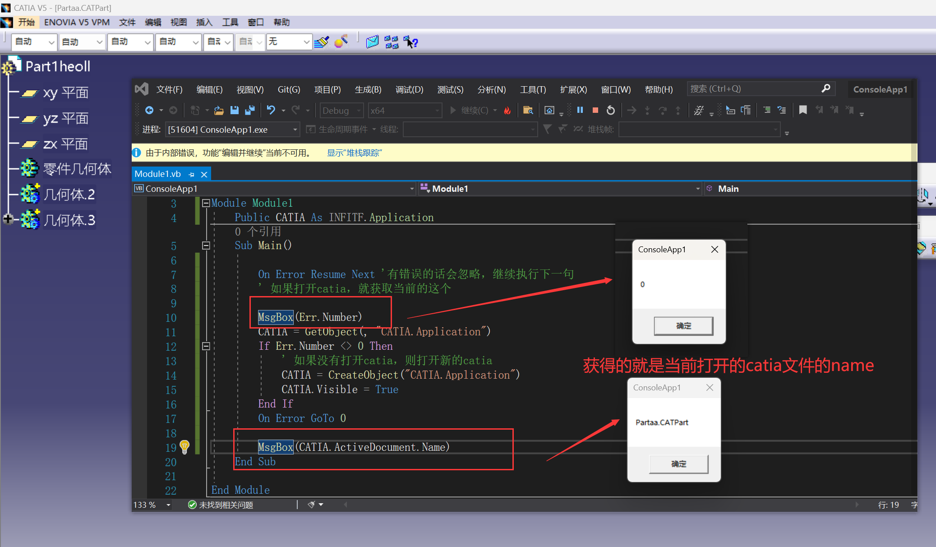The height and width of the screenshot is (547, 936).
Task: Click the brush cleanup icon in status bar
Action: tap(311, 505)
